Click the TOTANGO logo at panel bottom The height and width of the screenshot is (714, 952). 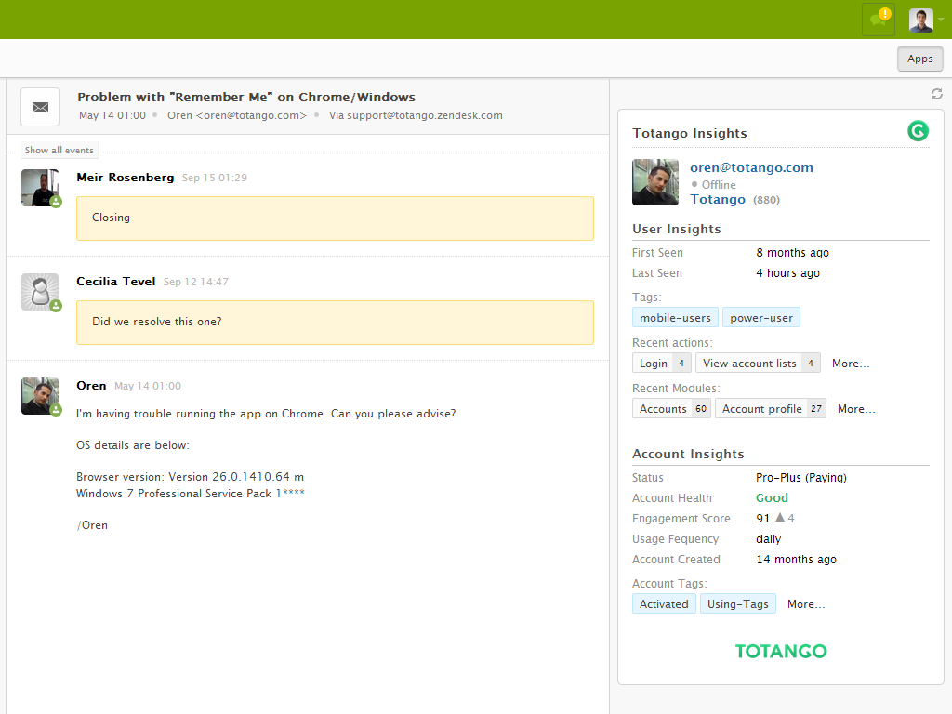[x=781, y=651]
